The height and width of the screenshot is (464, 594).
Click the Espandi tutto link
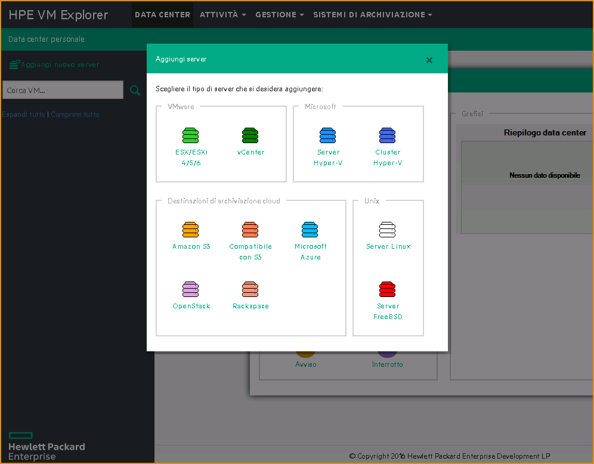pyautogui.click(x=23, y=115)
